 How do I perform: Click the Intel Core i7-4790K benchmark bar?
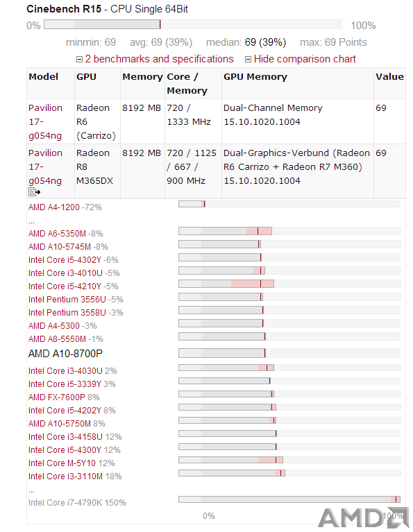(289, 499)
